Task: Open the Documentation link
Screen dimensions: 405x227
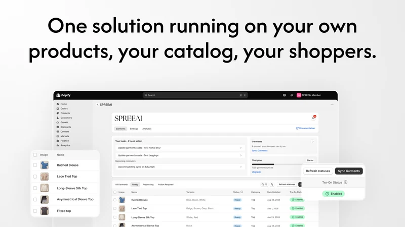Action: (x=305, y=128)
